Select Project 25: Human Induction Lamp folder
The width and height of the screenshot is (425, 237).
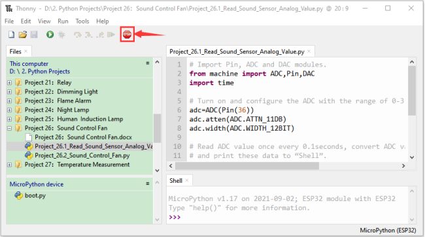click(x=74, y=119)
